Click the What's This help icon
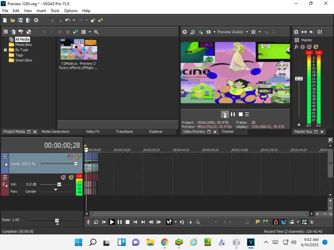The width and height of the screenshot is (334, 250). tap(100, 20)
